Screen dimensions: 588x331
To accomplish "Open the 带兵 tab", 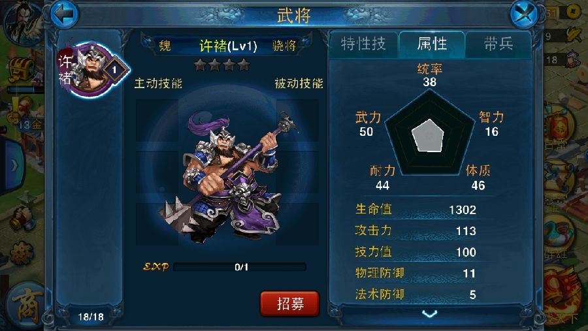I will (498, 44).
